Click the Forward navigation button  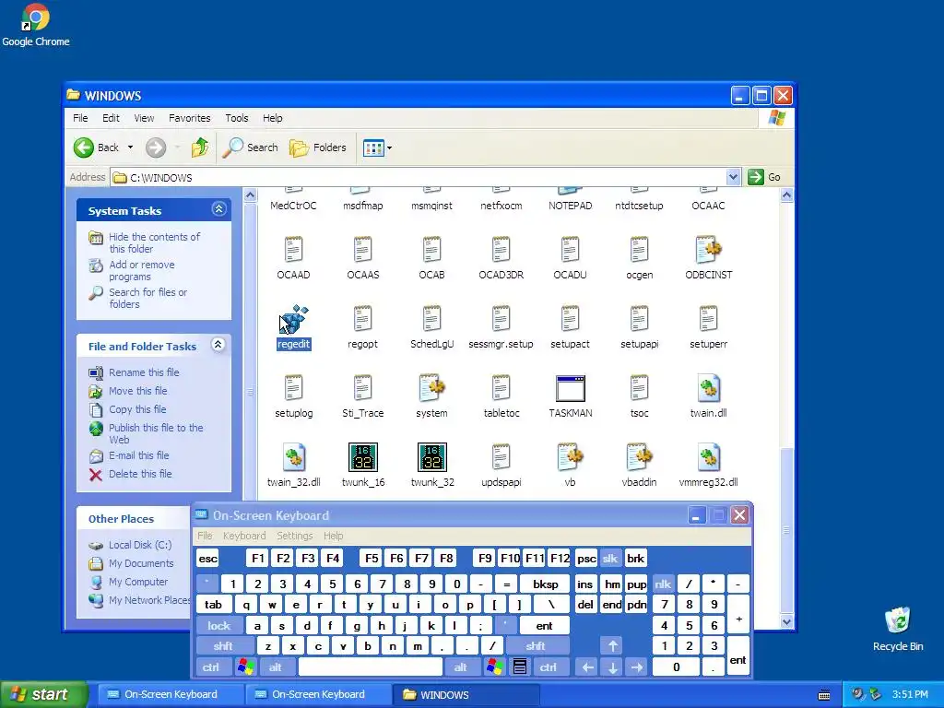(155, 147)
